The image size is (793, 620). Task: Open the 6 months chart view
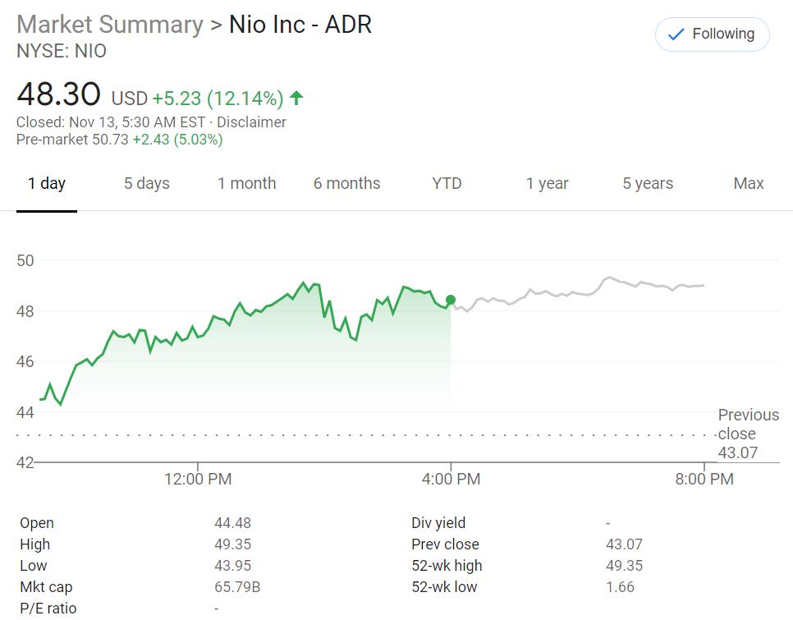(346, 183)
